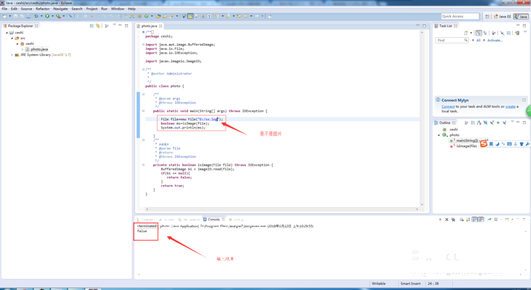Image resolution: width=531 pixels, height=290 pixels.
Task: Click Focus on Workweek icon in Task List
Action: tap(494, 33)
